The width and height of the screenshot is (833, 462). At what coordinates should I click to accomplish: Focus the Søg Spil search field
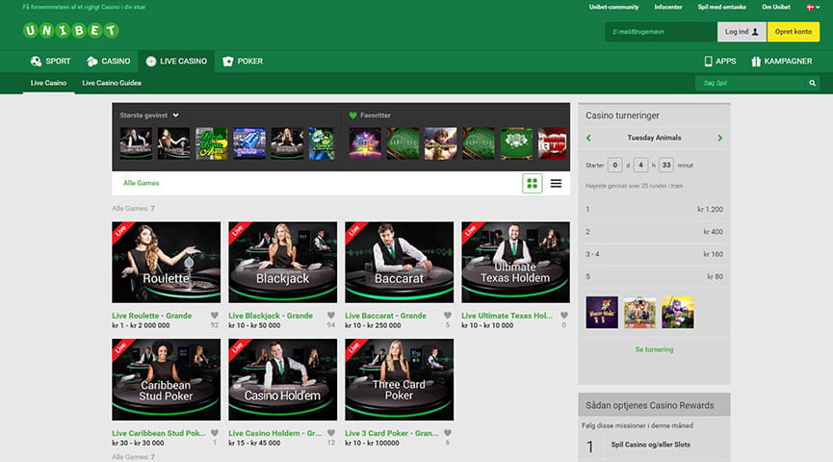pos(750,83)
